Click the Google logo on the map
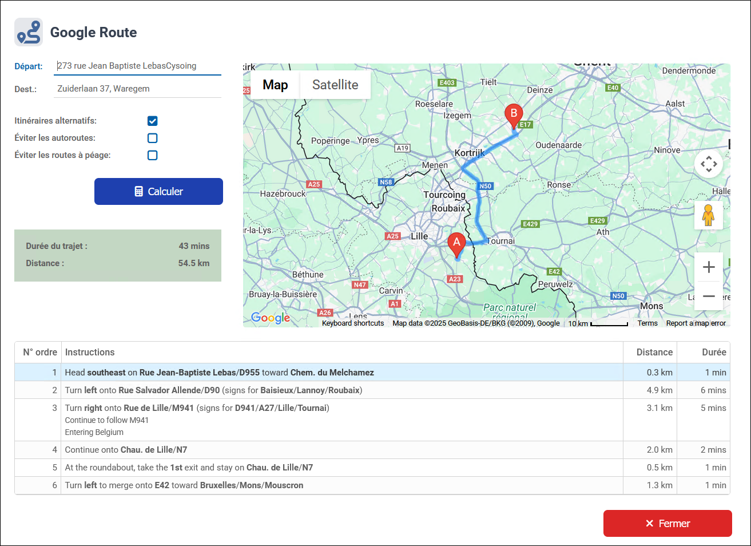The width and height of the screenshot is (751, 546). 269,318
